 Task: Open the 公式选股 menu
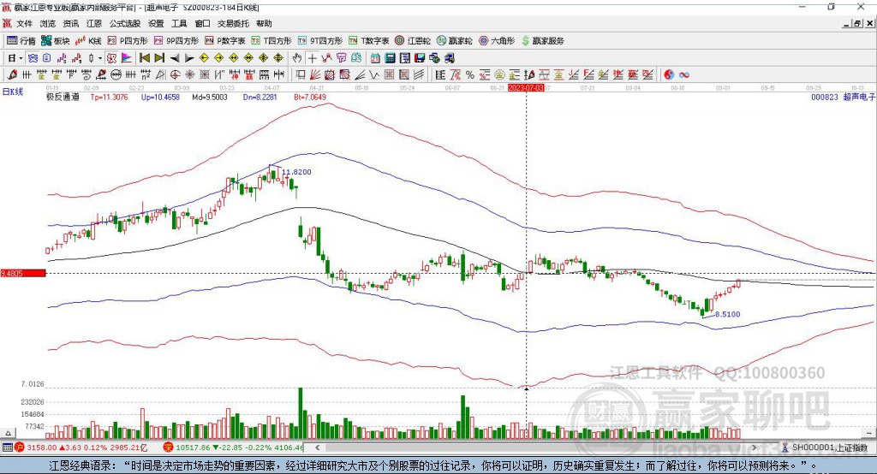click(x=125, y=23)
